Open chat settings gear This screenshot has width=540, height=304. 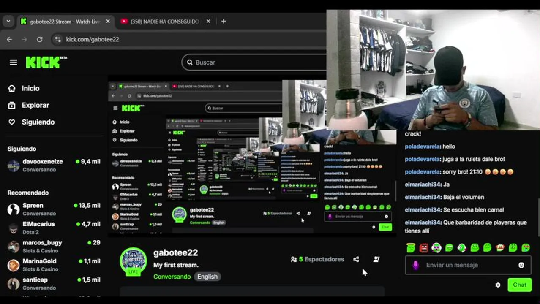pos(498,285)
